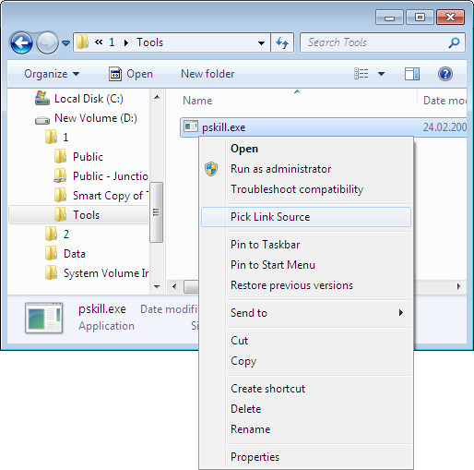474x470 pixels.
Task: Click the folder icon in the address bar
Action: click(x=82, y=42)
